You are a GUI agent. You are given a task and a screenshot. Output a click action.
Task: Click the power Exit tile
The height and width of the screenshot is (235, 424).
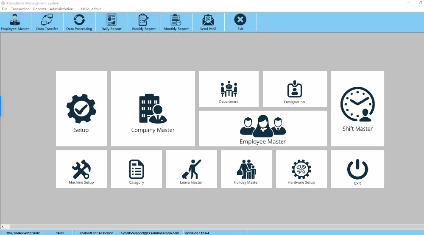357,169
